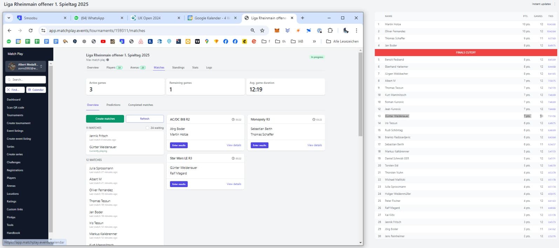The width and height of the screenshot is (559, 248).
Task: Close the WhatsApp tab
Action: point(122,18)
